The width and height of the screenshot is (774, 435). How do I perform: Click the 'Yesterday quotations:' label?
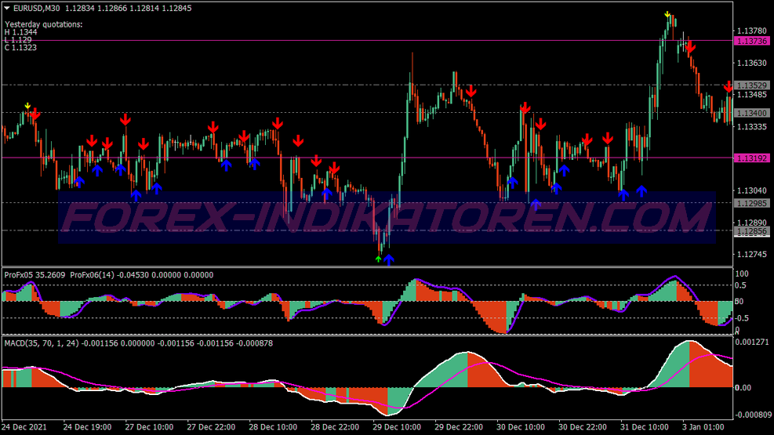43,24
